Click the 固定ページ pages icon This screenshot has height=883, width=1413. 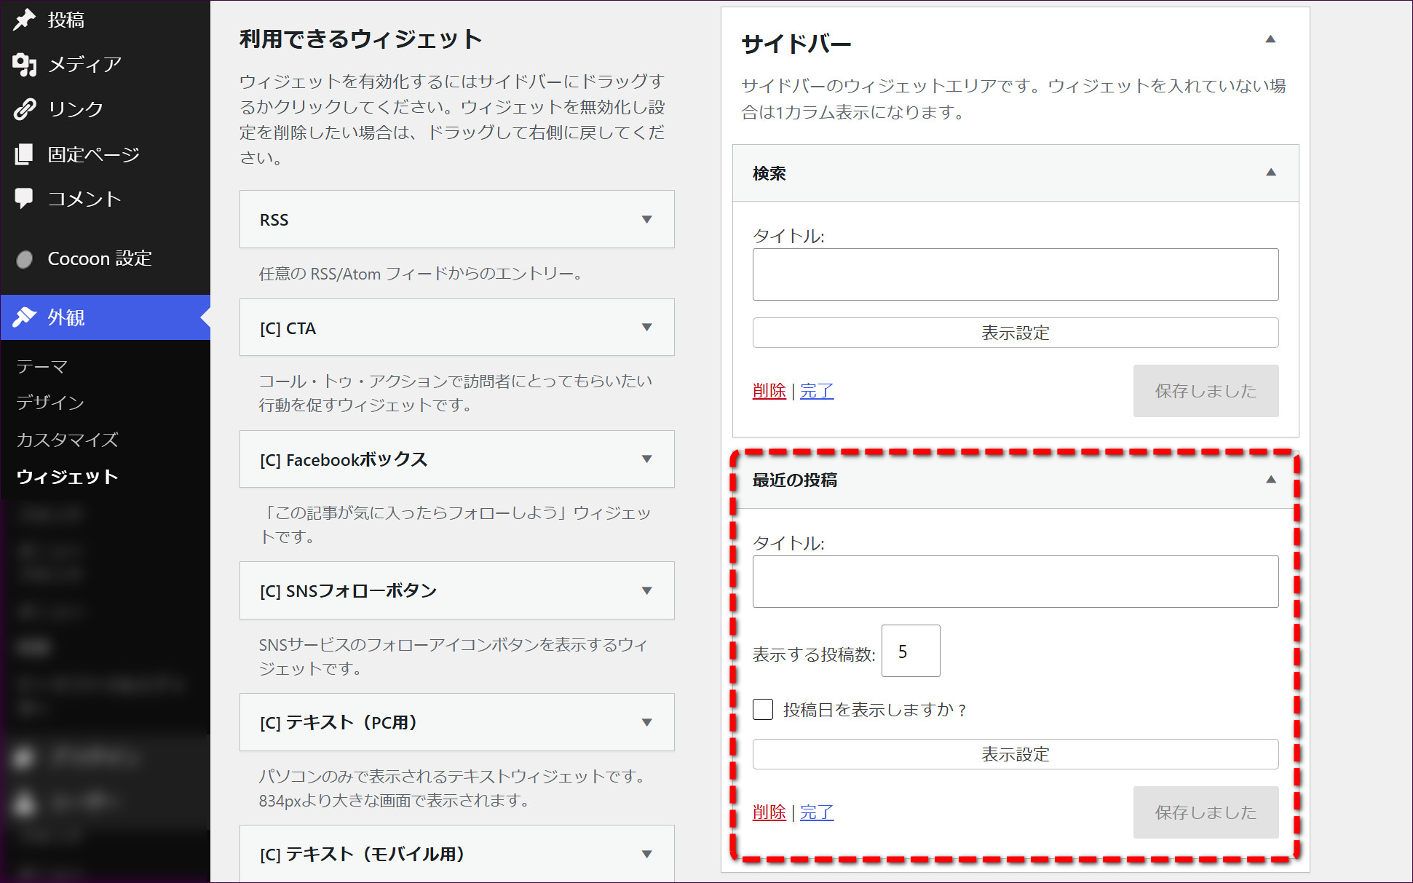[x=24, y=154]
